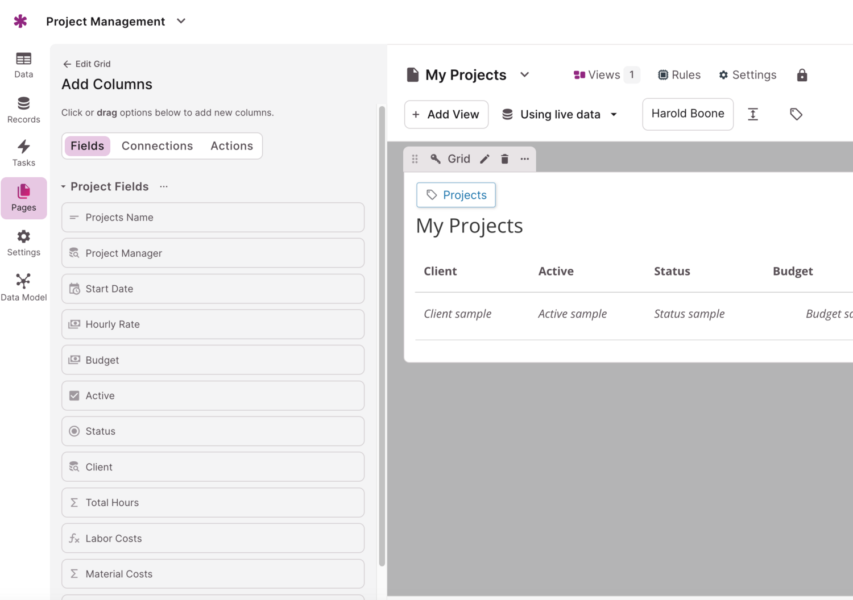Click the Add View button
The image size is (853, 600).
(446, 114)
